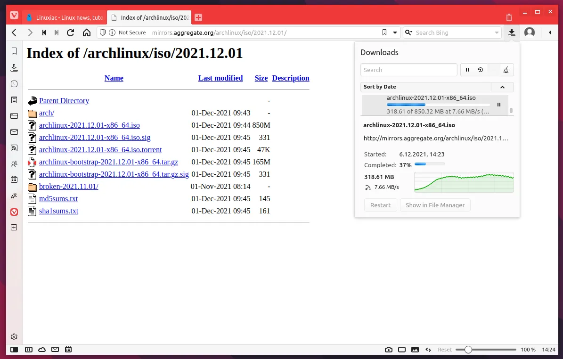Click the sync cloud status icon
The width and height of the screenshot is (563, 359).
42,349
